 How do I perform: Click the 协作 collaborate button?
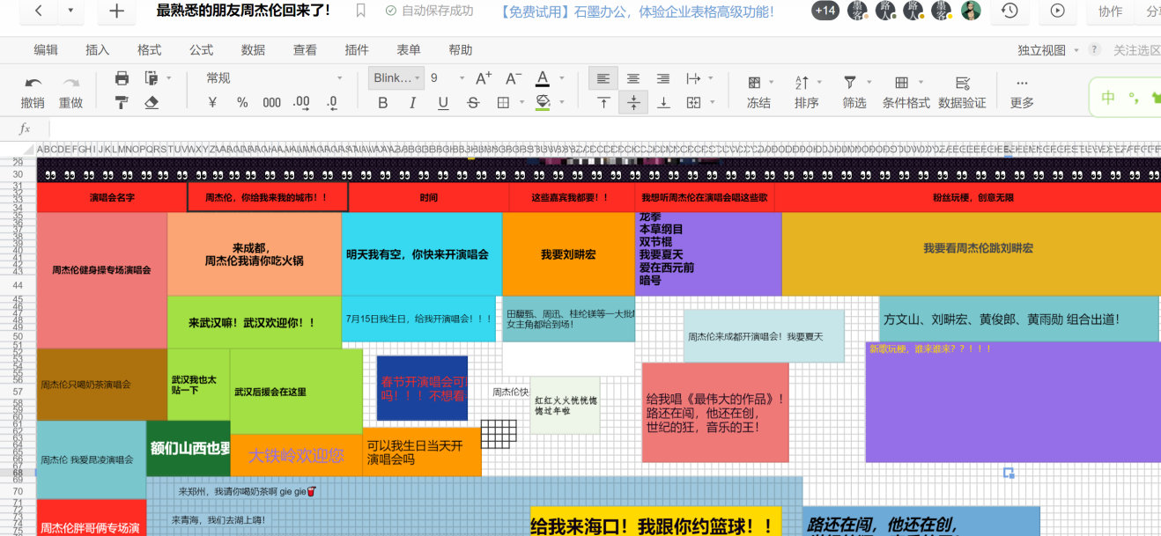(x=1110, y=11)
